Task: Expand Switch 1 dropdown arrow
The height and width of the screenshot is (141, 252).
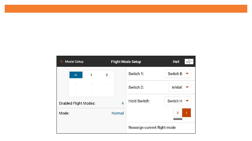Action: tap(187, 74)
